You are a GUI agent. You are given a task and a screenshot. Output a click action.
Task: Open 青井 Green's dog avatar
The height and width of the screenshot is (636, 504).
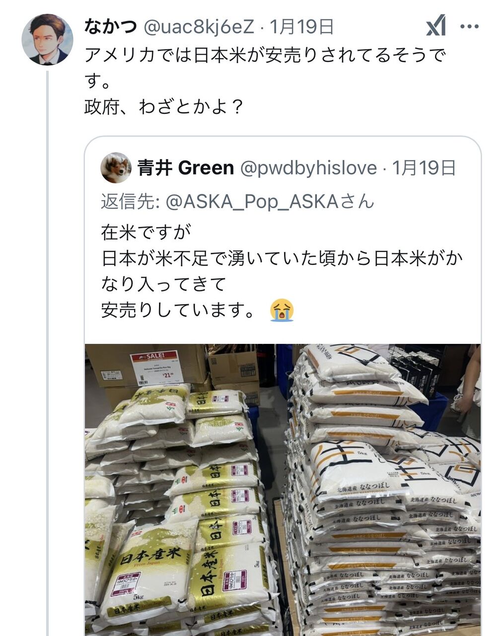click(116, 168)
